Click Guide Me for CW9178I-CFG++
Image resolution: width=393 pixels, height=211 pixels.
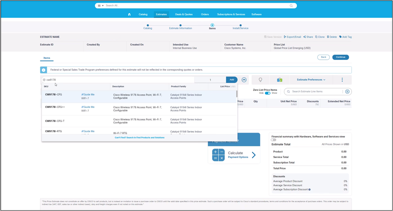(x=88, y=107)
